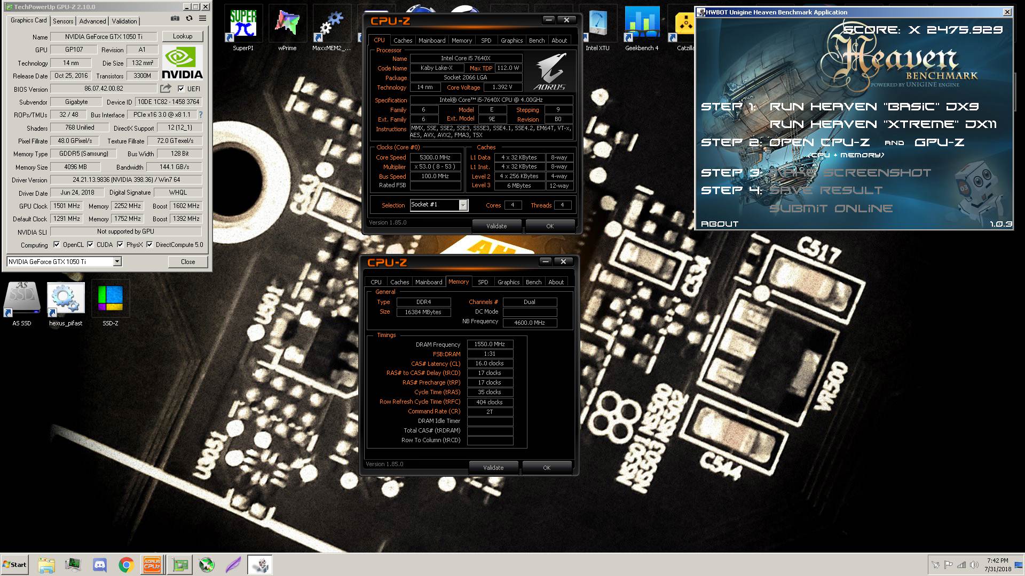Switch to the Sensors tab in GPU-Z
This screenshot has width=1025, height=576.
(63, 21)
